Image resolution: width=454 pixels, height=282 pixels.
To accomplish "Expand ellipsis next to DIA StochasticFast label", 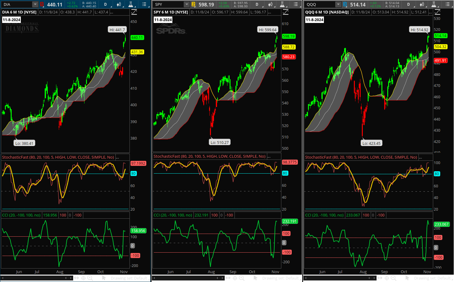I will click(x=117, y=157).
